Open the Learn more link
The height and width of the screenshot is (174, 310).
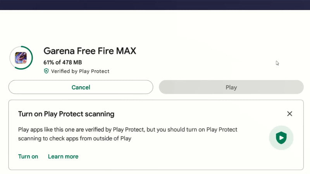pos(63,157)
